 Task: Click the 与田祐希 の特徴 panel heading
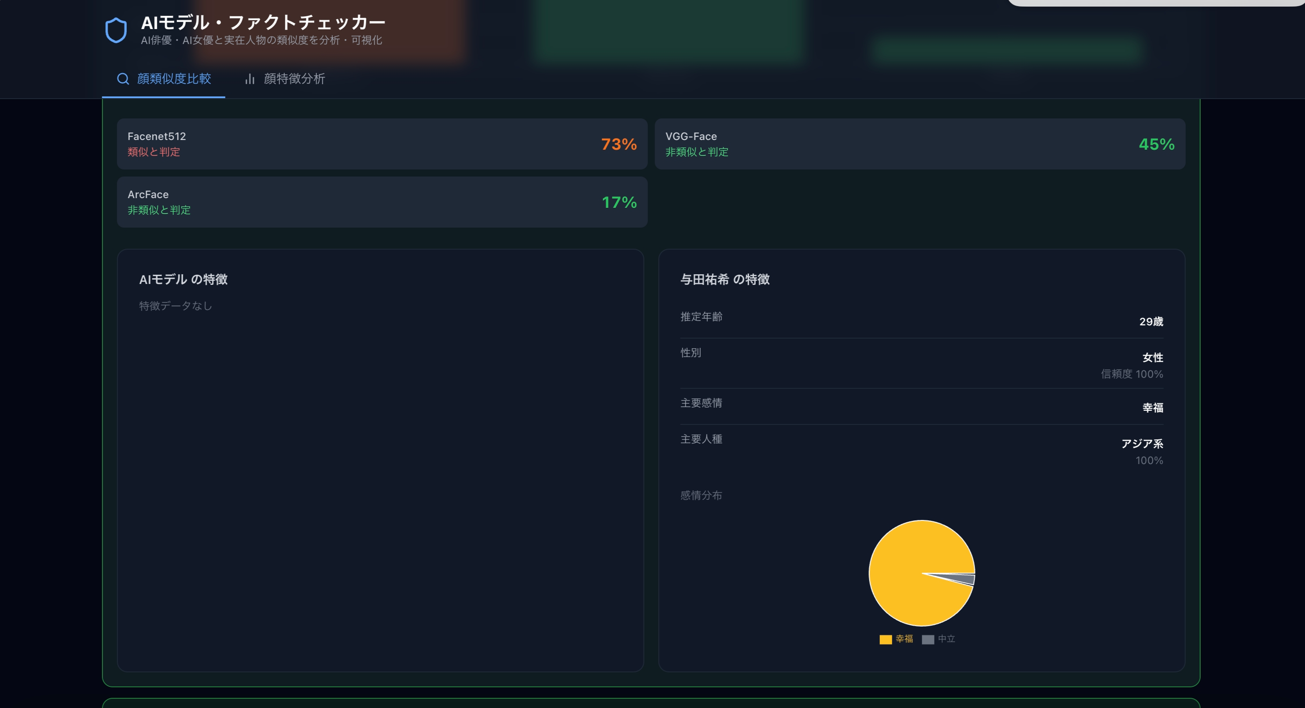click(x=725, y=279)
